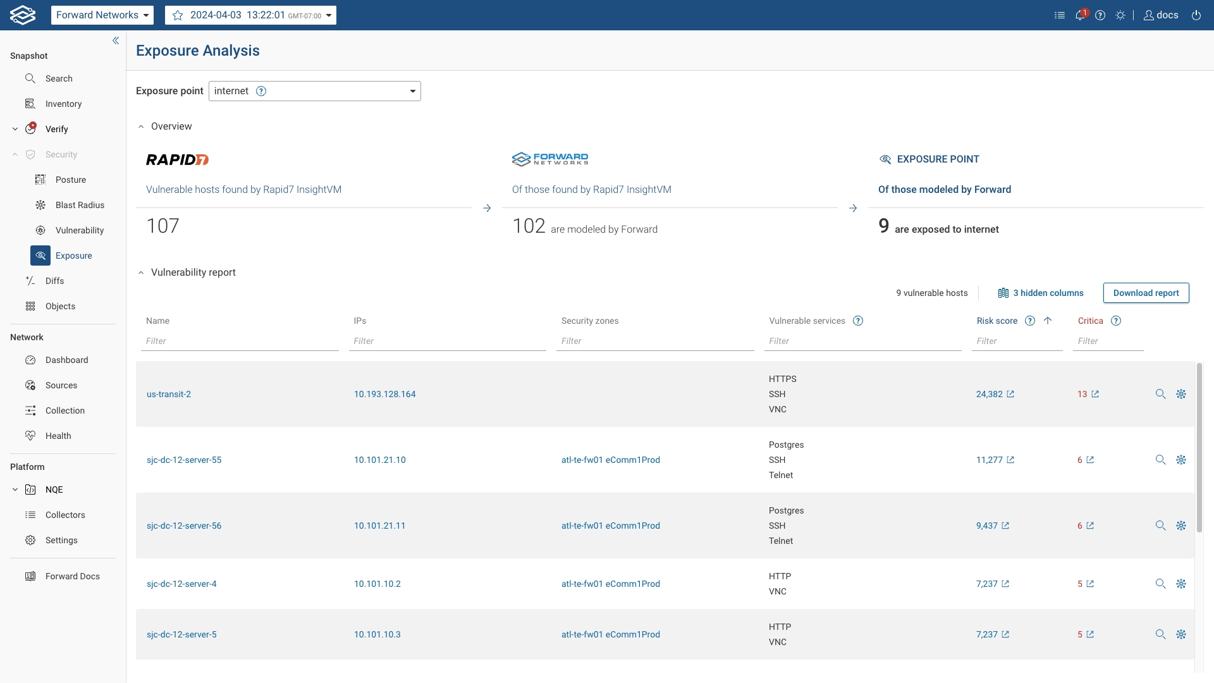Collapse the Overview section

pyautogui.click(x=140, y=126)
